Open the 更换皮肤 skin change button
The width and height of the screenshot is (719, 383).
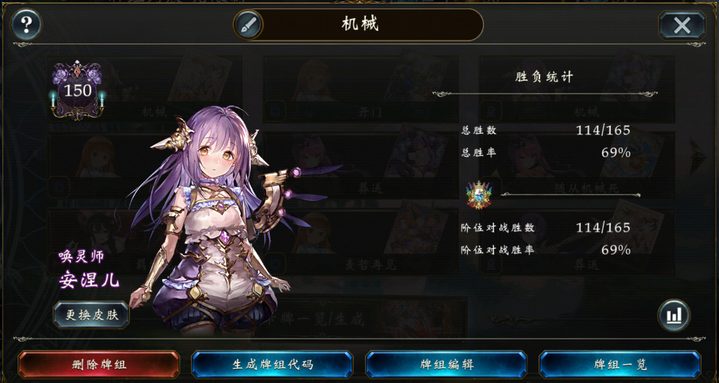(x=91, y=315)
